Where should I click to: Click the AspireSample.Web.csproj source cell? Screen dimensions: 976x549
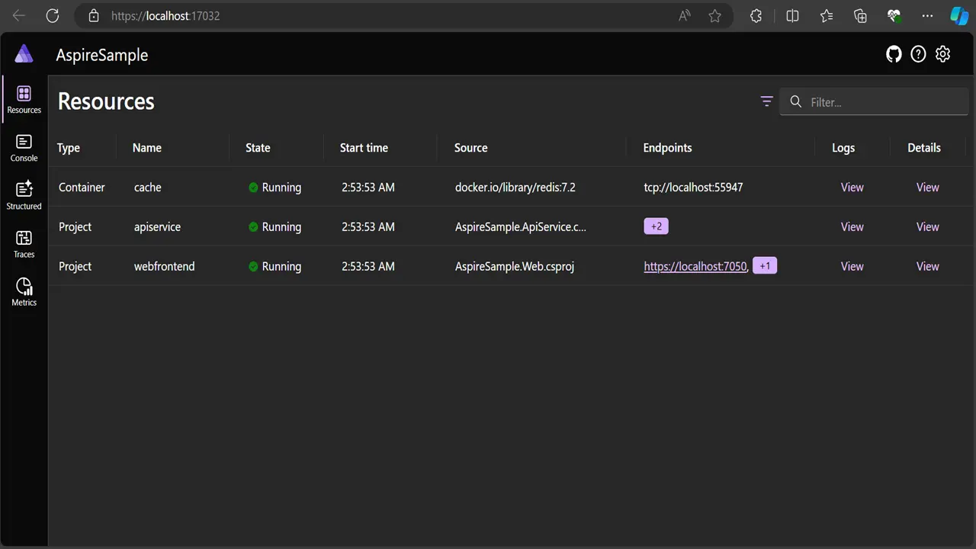[515, 266]
